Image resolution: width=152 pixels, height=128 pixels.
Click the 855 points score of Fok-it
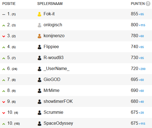point(135,14)
